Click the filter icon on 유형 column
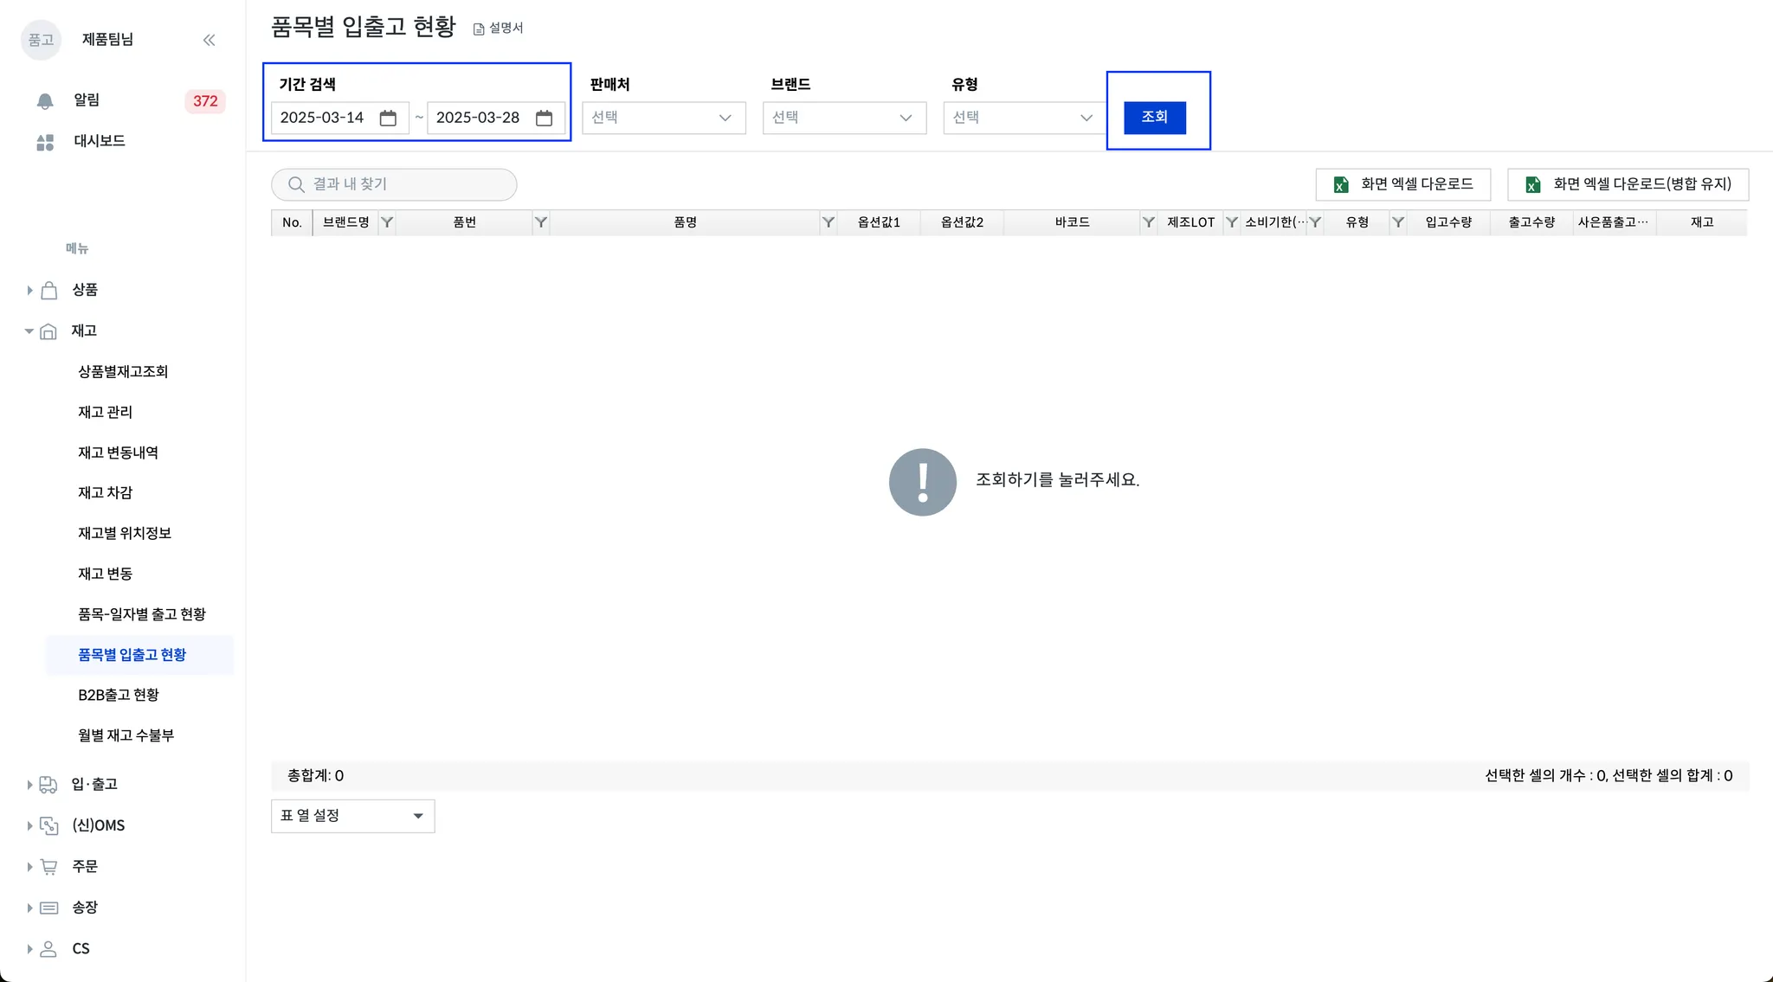This screenshot has width=1773, height=982. point(1397,223)
